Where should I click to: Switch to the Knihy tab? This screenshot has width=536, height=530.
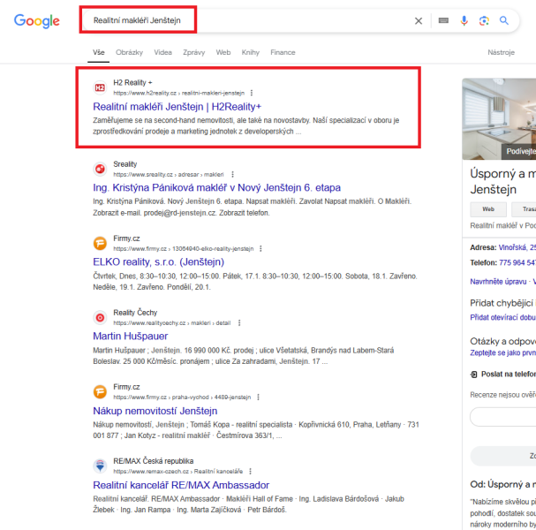coord(251,52)
